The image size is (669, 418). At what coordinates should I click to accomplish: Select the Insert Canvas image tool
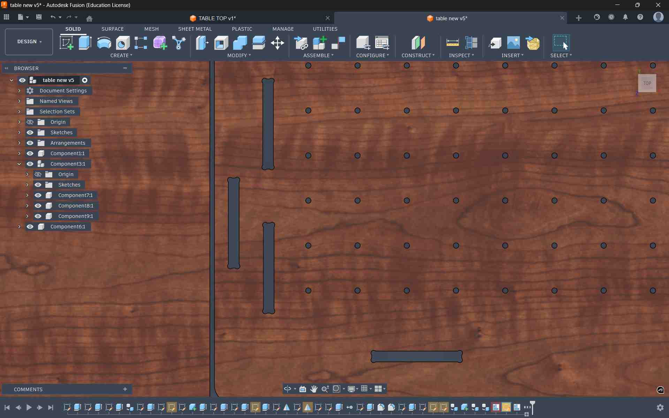pos(514,43)
